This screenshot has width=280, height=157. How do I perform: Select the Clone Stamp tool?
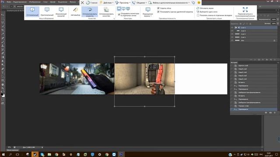tap(3, 45)
